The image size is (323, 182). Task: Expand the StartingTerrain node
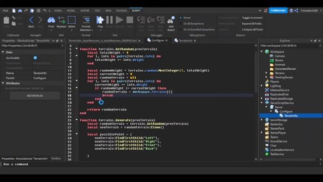pyautogui.click(x=266, y=77)
